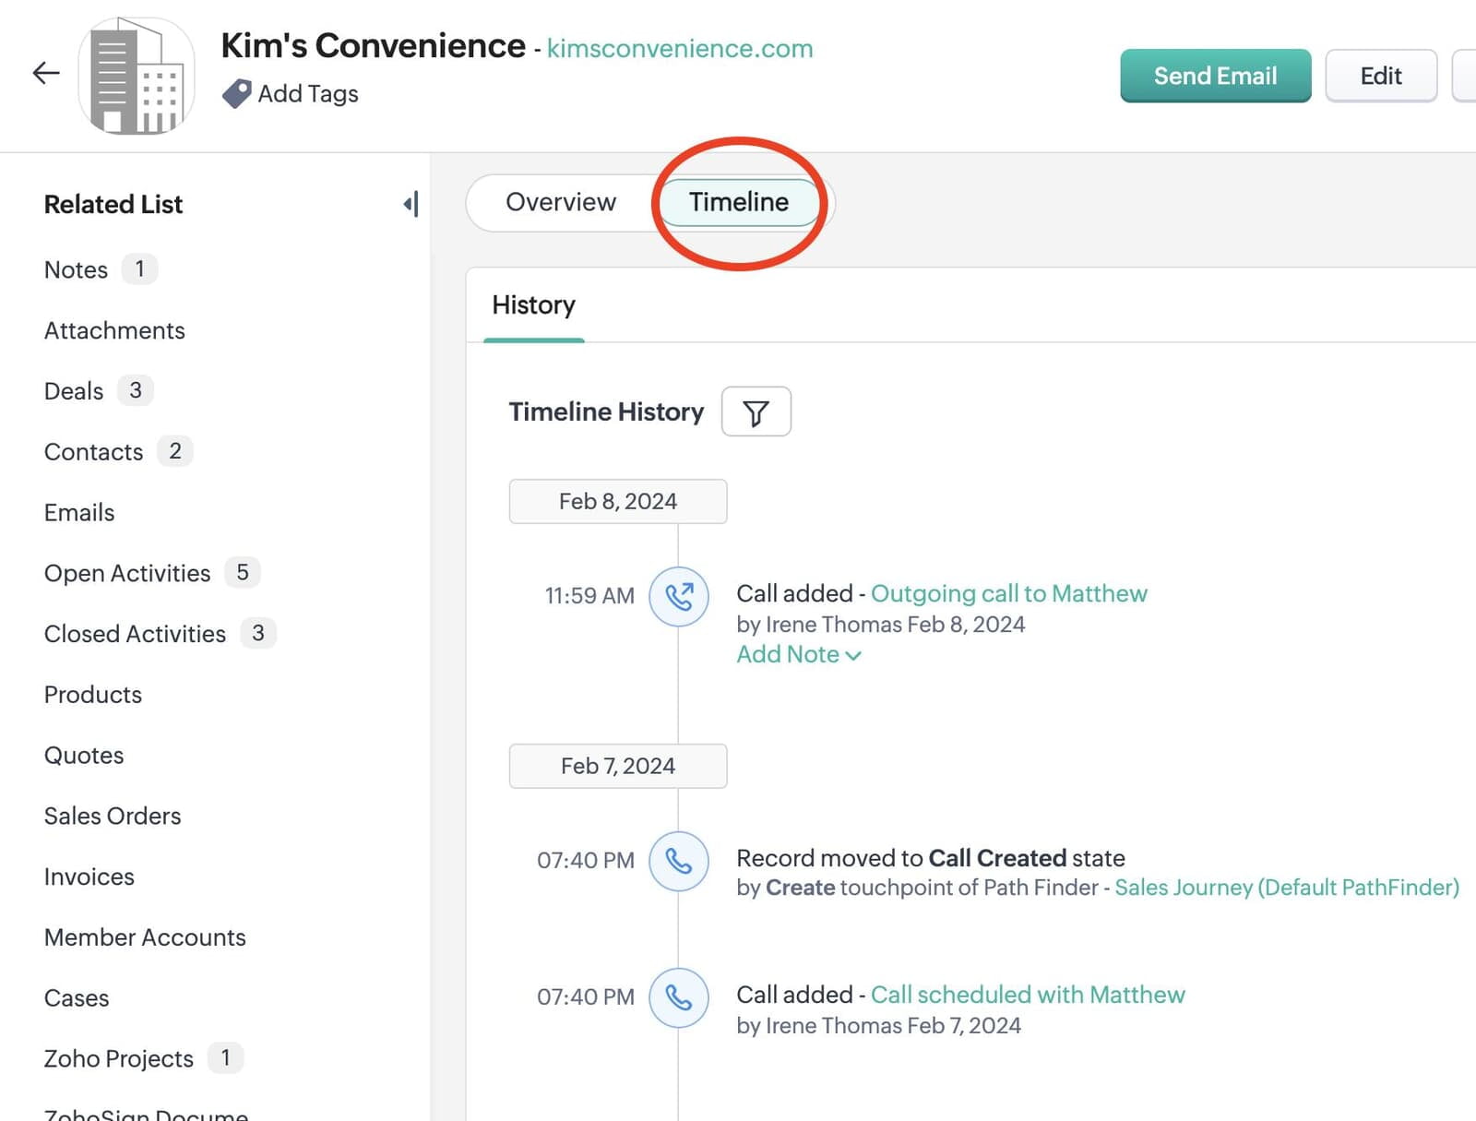1476x1121 pixels.
Task: Click the Edit button
Action: [x=1381, y=76]
